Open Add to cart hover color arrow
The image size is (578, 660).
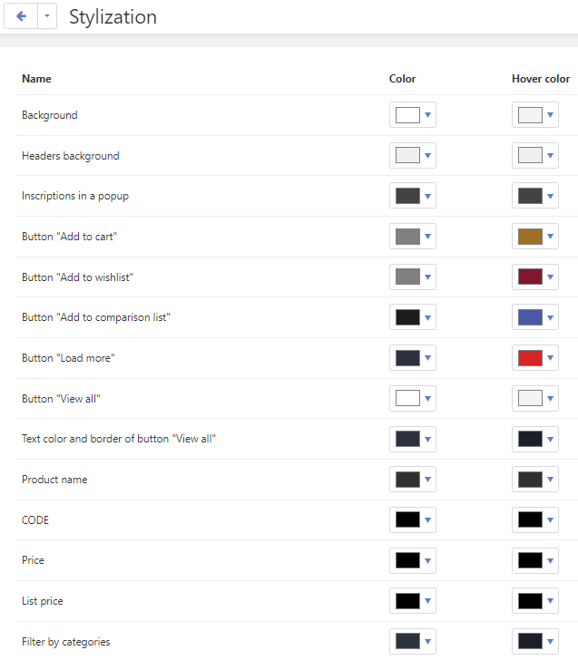coord(550,237)
